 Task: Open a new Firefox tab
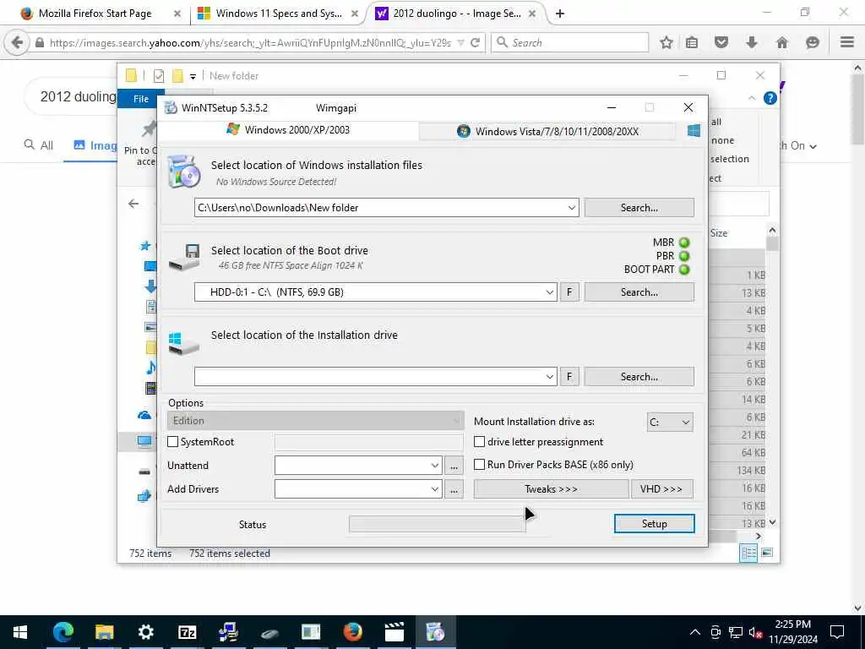pos(559,14)
